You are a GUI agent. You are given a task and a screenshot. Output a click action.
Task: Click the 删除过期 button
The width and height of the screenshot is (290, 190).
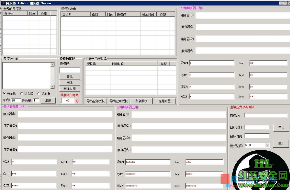pyautogui.click(x=69, y=89)
